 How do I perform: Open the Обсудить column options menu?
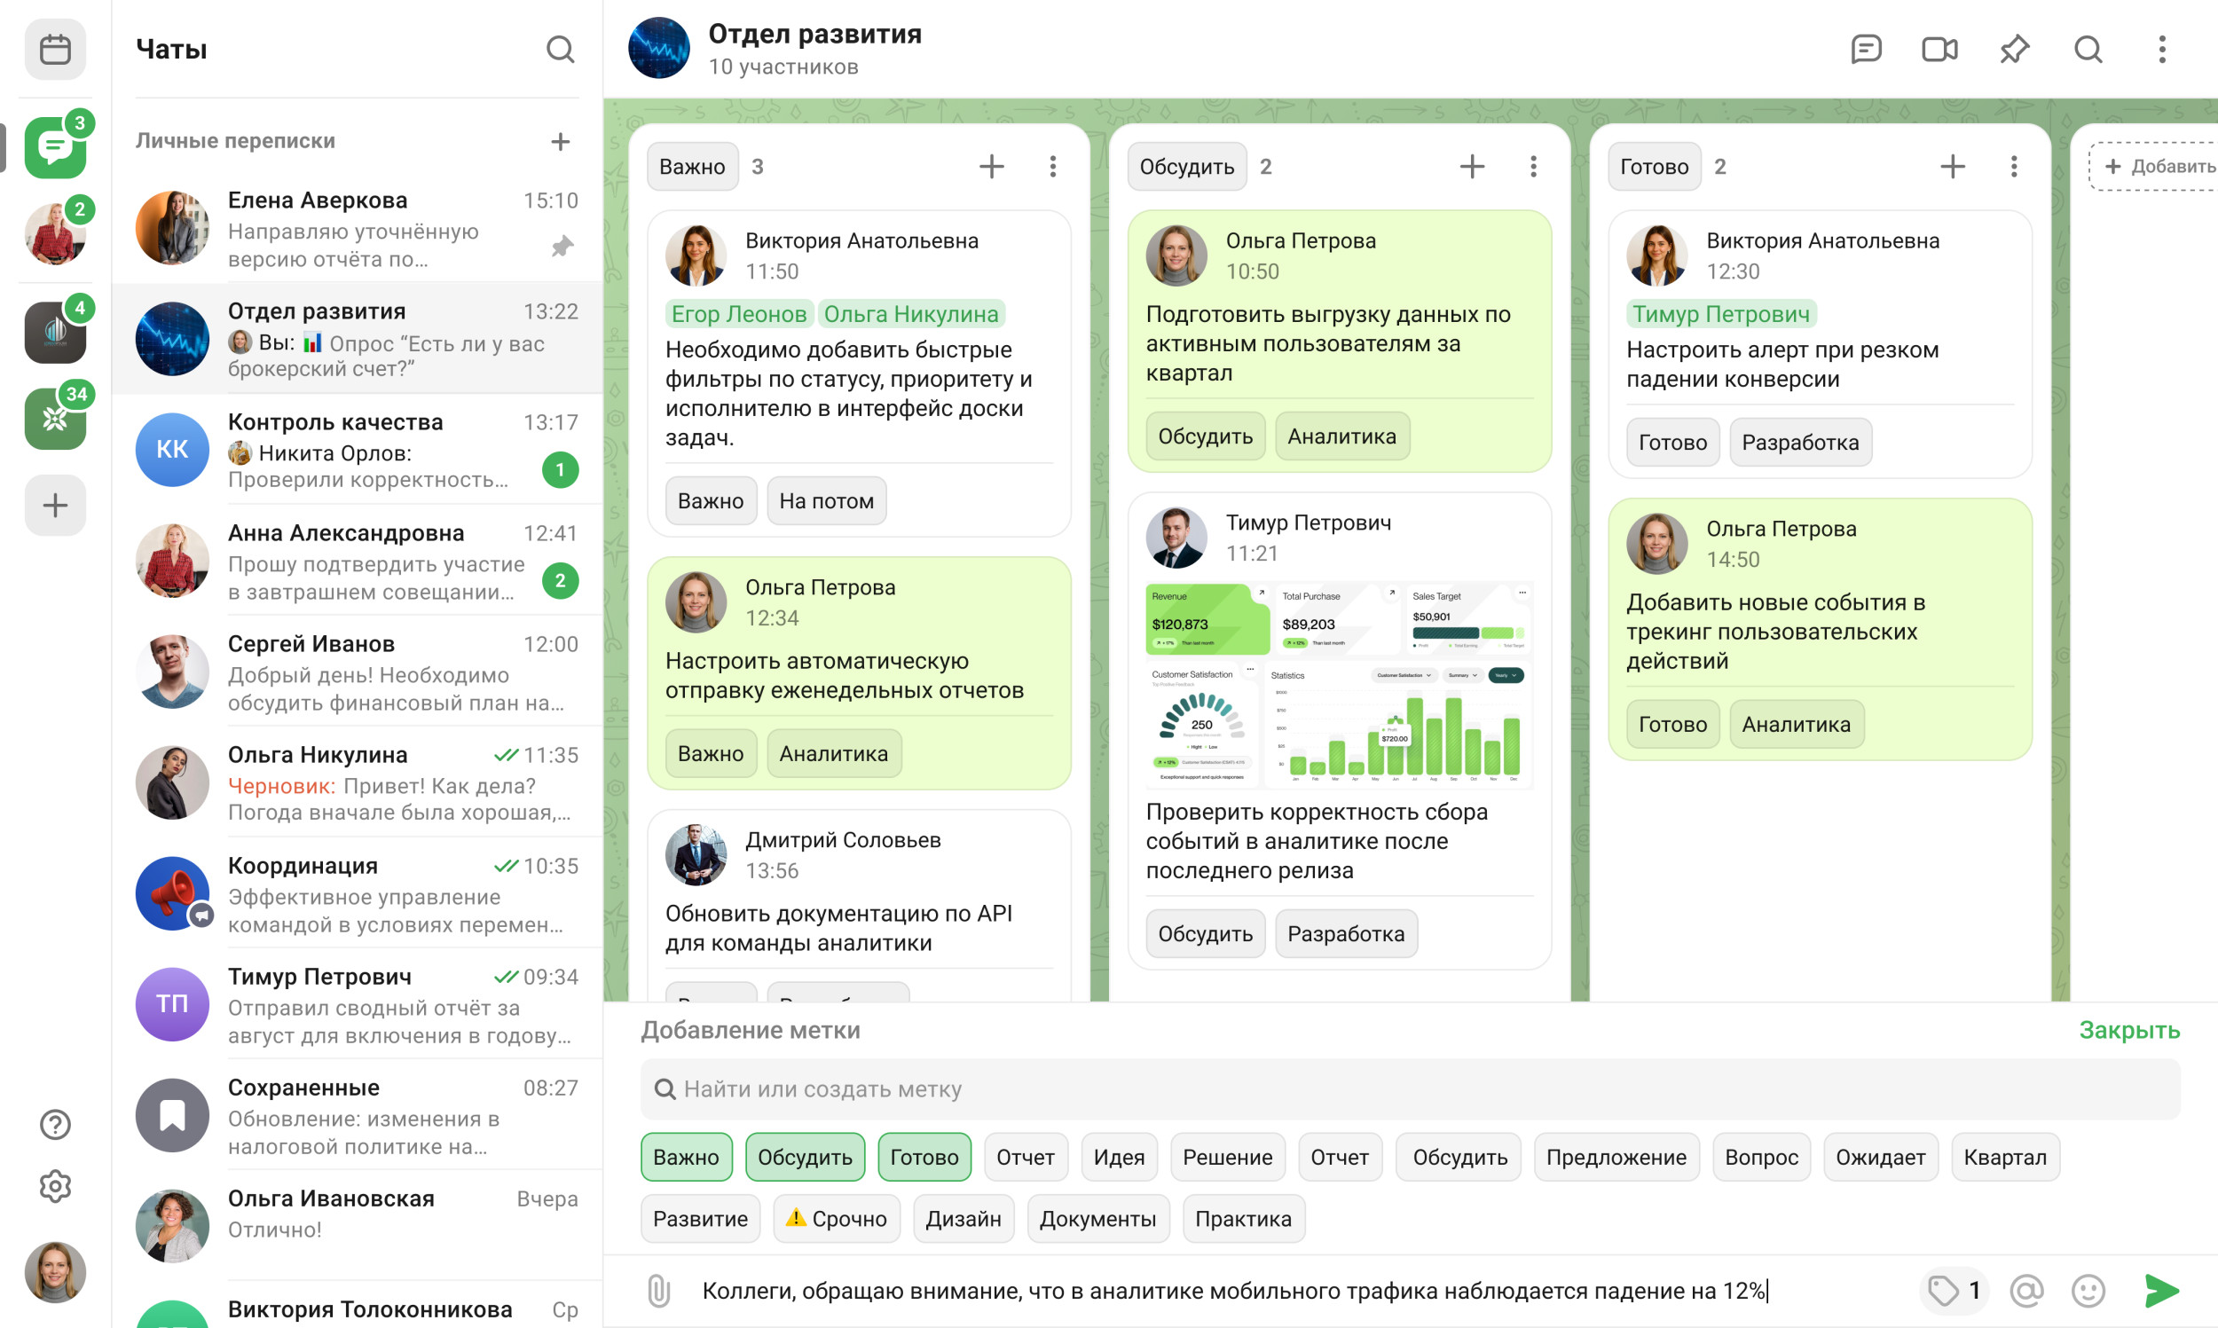(1533, 167)
